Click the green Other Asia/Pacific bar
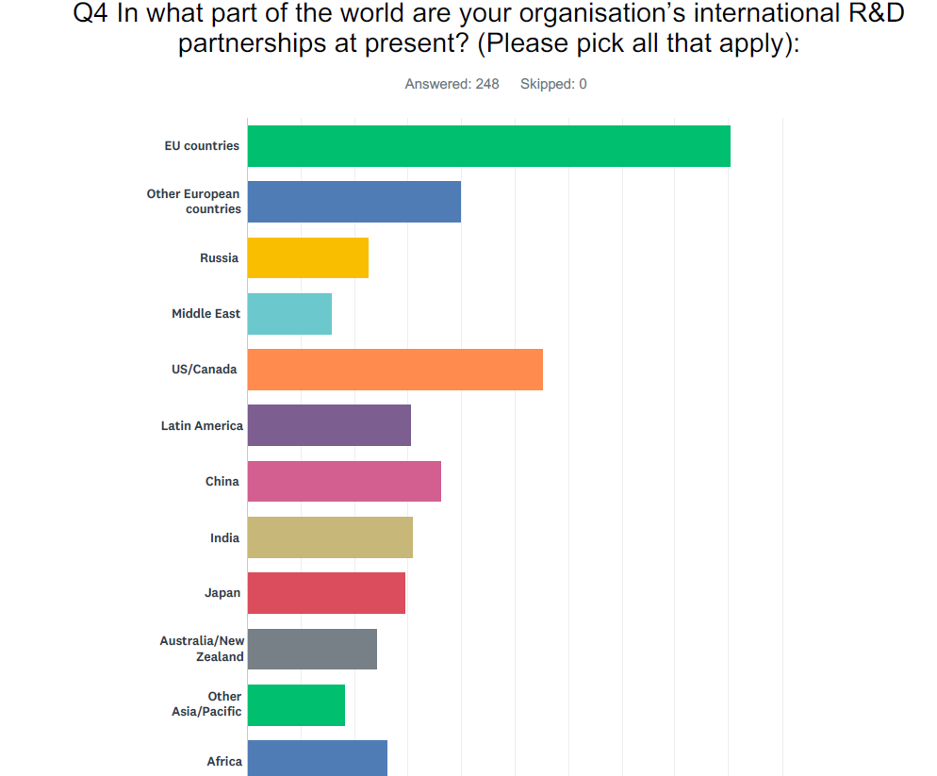 [296, 705]
